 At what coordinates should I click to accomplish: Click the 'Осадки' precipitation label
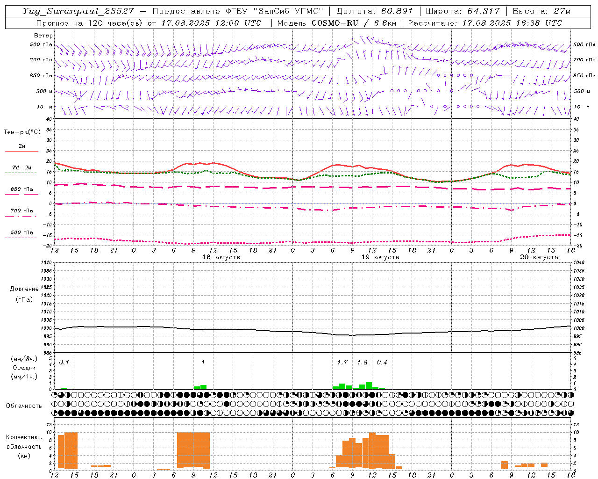pos(24,368)
